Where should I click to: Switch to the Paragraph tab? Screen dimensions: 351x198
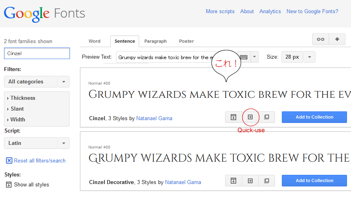point(156,41)
